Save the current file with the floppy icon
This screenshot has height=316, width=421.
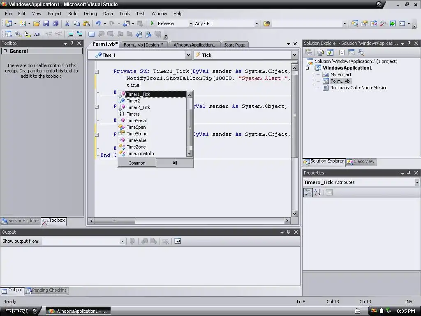(x=46, y=23)
